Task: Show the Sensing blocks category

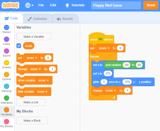Action: (7, 87)
